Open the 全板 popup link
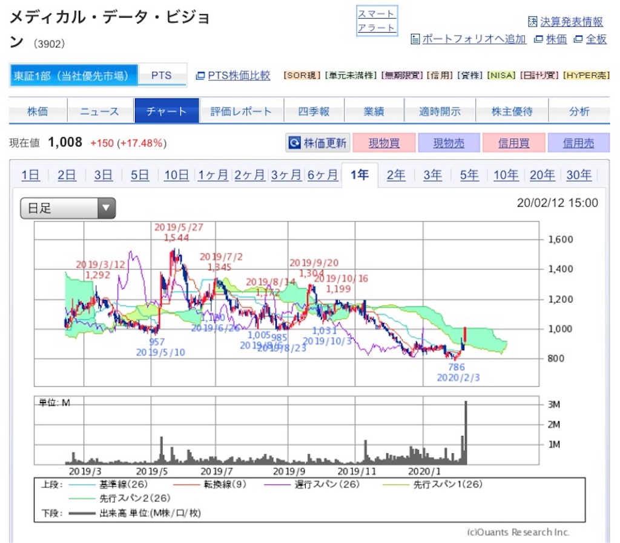The width and height of the screenshot is (620, 543). point(596,39)
